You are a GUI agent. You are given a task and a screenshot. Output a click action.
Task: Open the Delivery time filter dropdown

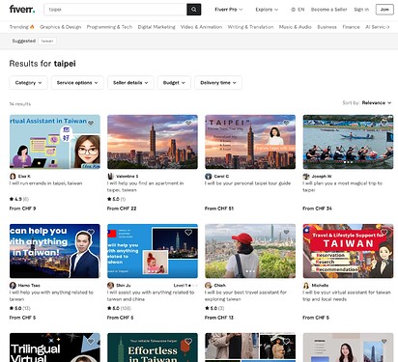tap(218, 83)
